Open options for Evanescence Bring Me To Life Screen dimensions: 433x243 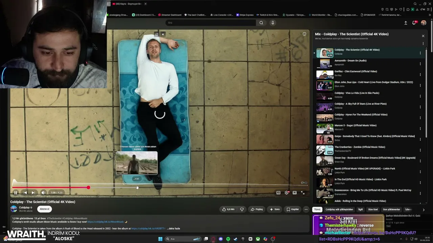tap(420, 193)
